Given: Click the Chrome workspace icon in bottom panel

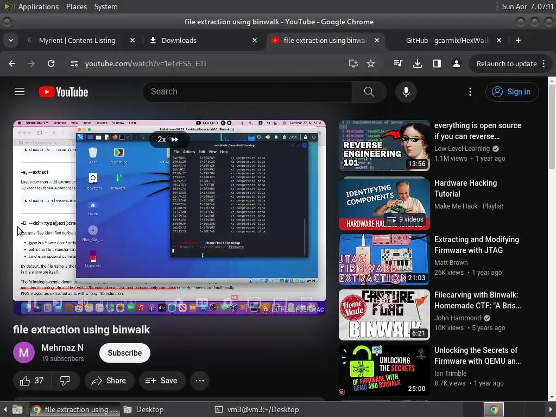Looking at the screenshot, I should coord(494,410).
